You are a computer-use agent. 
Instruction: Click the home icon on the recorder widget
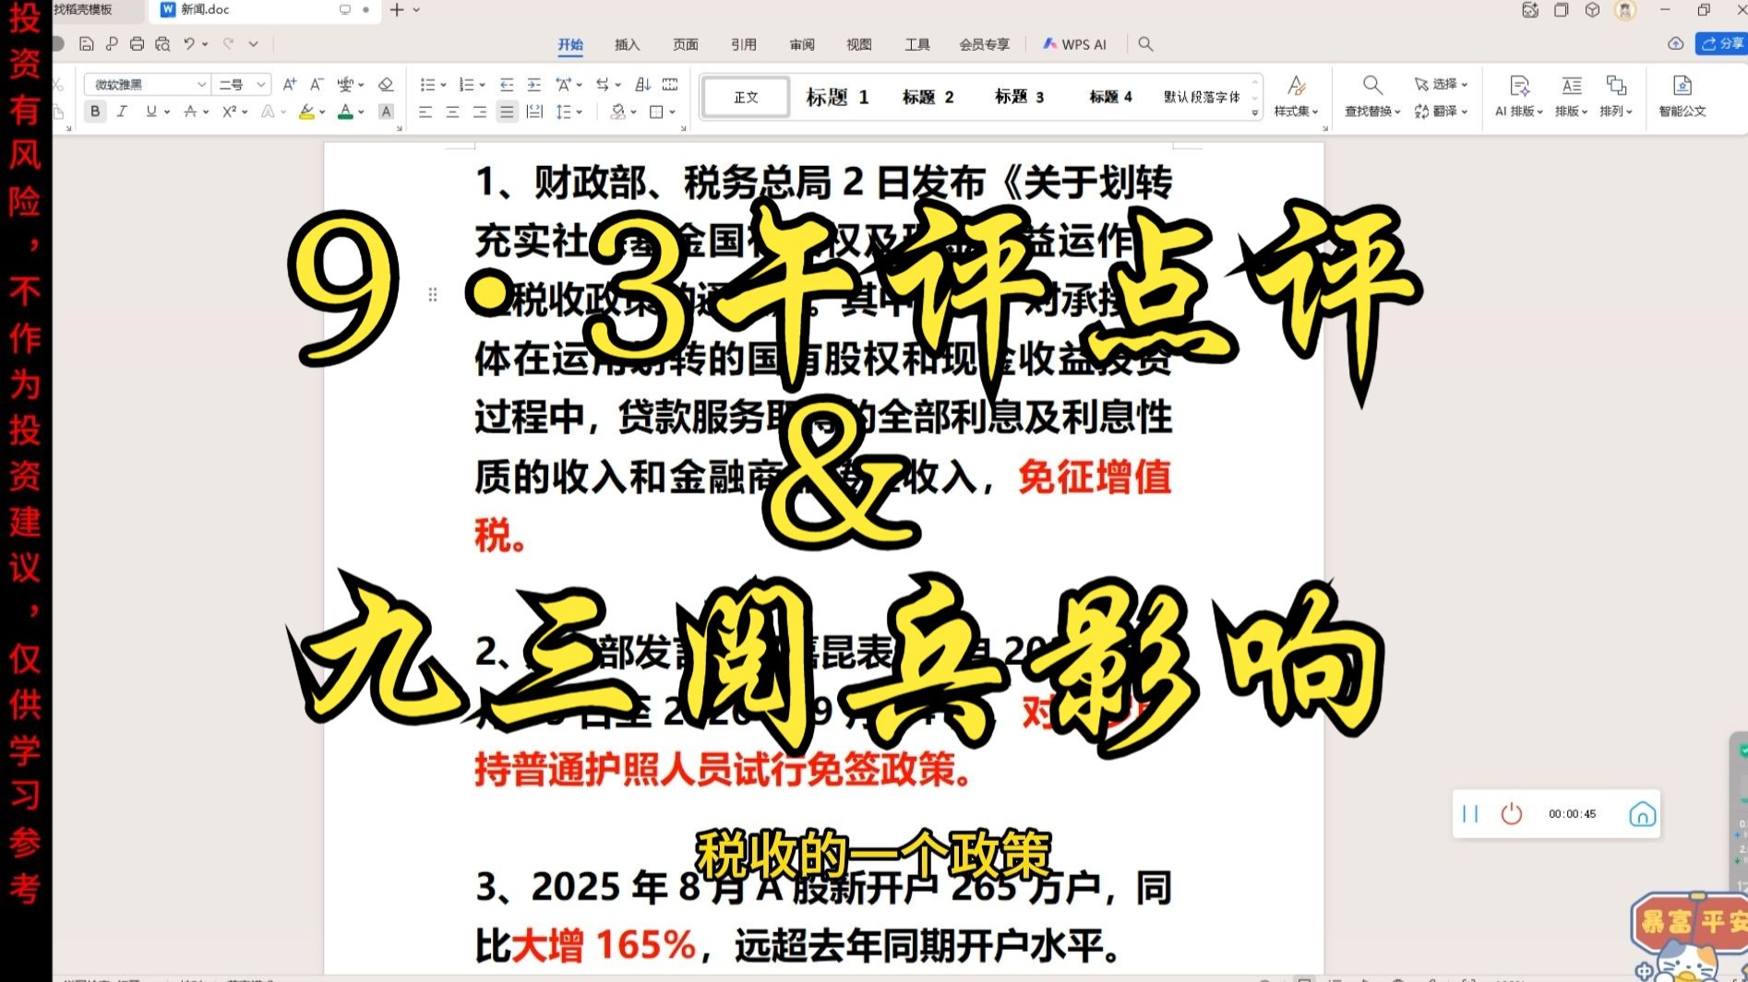point(1642,814)
